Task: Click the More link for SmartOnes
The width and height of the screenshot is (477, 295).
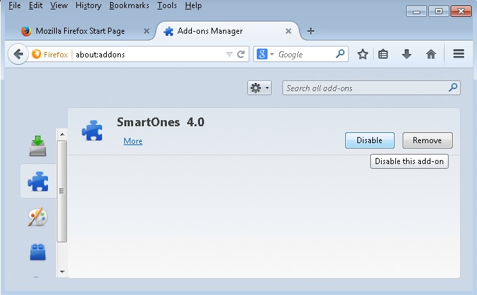Action: click(133, 141)
